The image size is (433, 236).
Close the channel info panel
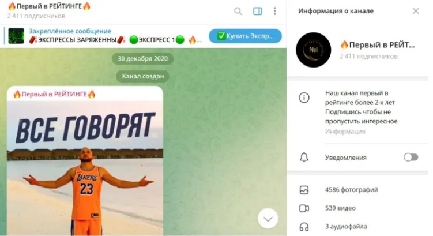tap(416, 11)
